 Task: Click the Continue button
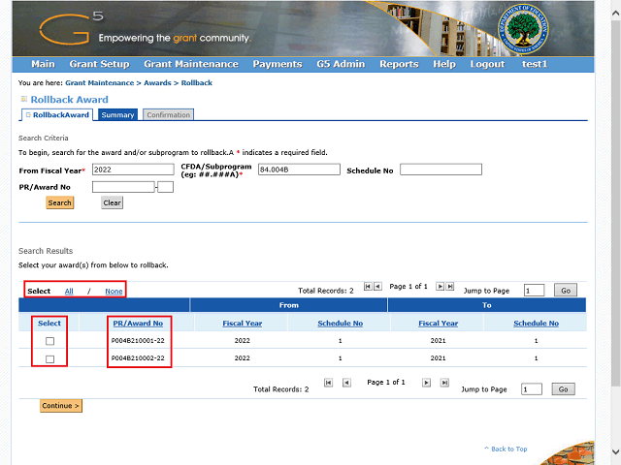pyautogui.click(x=61, y=406)
